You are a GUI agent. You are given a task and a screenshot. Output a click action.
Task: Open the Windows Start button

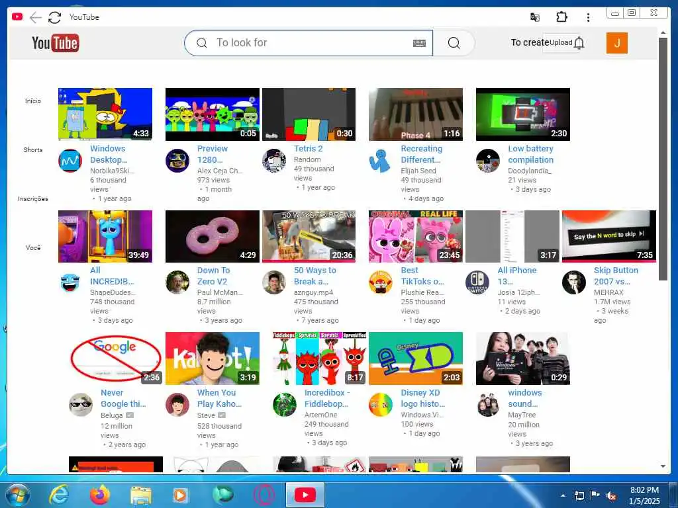[17, 495]
